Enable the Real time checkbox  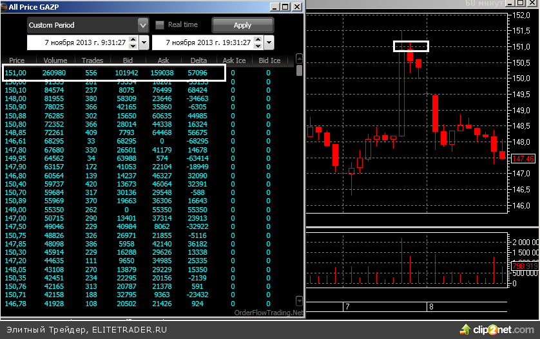[160, 25]
